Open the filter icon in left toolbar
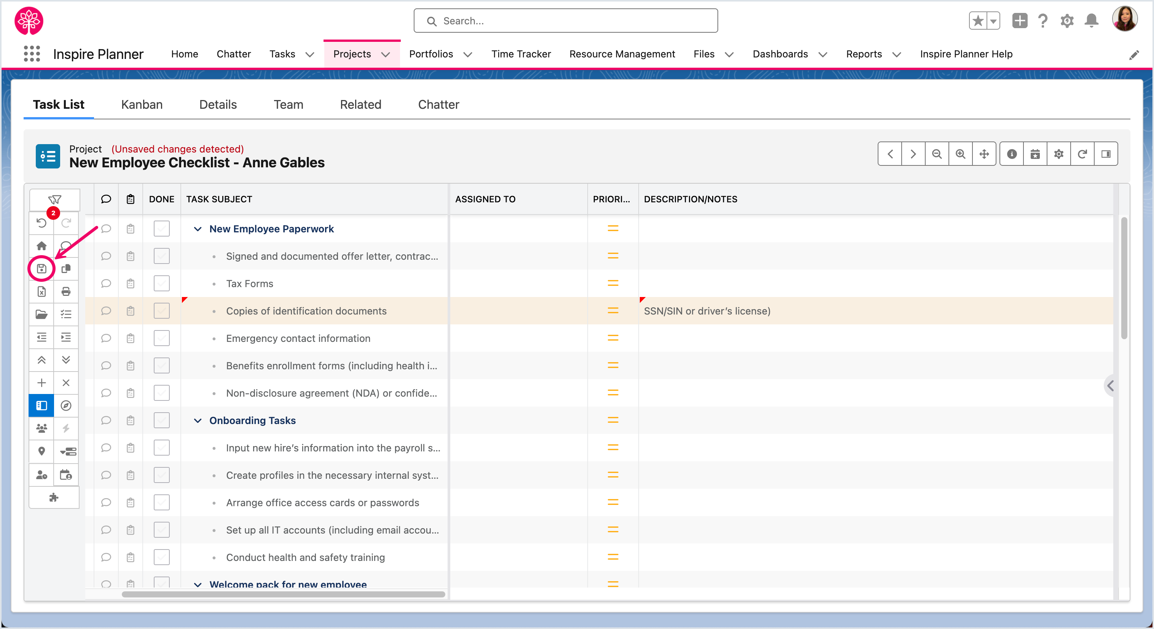 click(x=55, y=200)
